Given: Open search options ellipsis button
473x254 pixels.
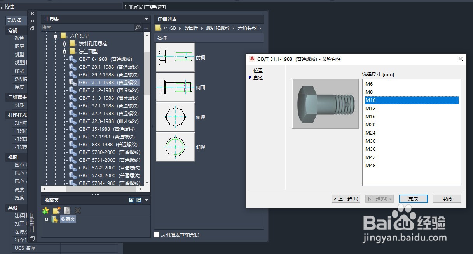Looking at the screenshot, I should point(146,28).
